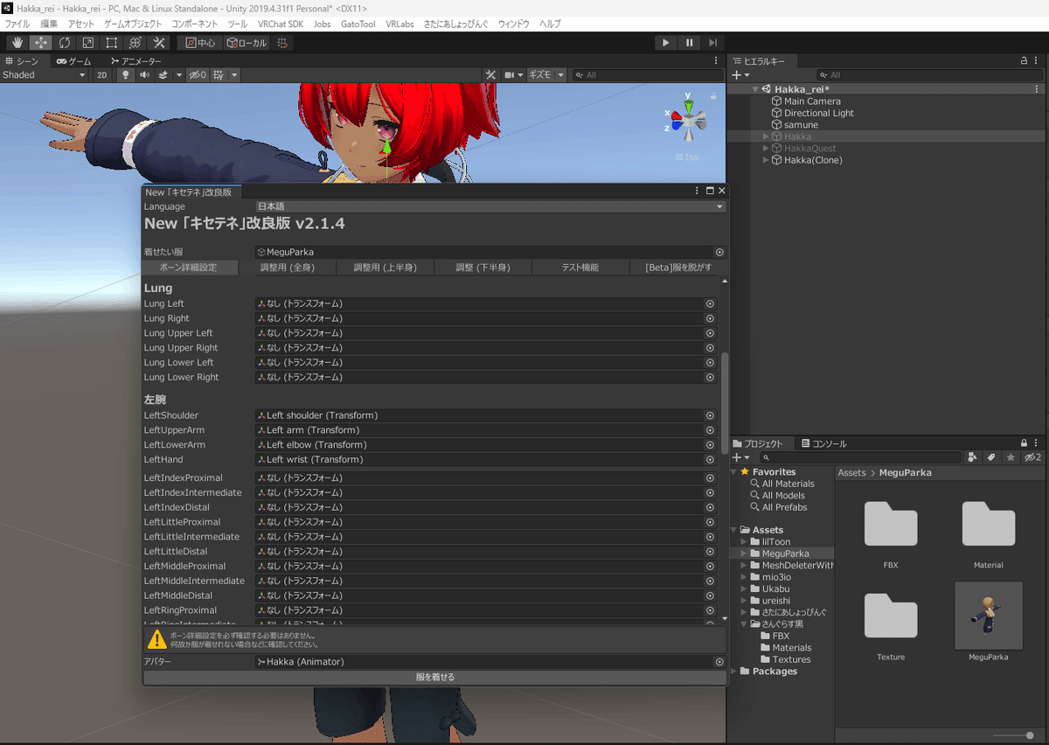Toggle scene grid visibility
This screenshot has height=745, width=1049.
[217, 75]
